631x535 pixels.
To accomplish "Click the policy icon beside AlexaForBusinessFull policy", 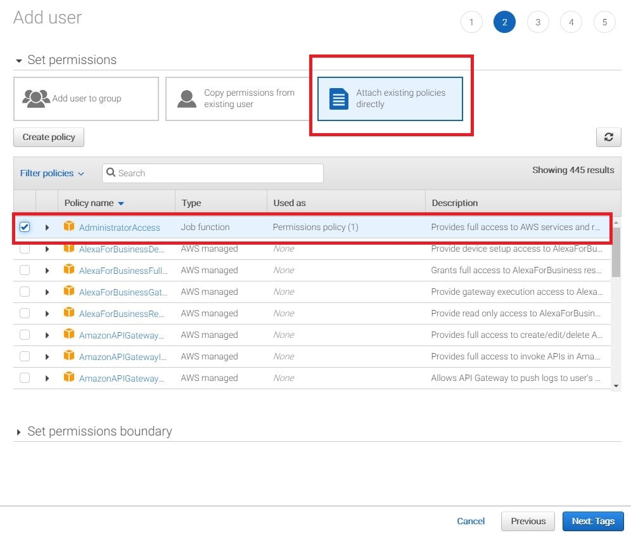I will [x=69, y=270].
